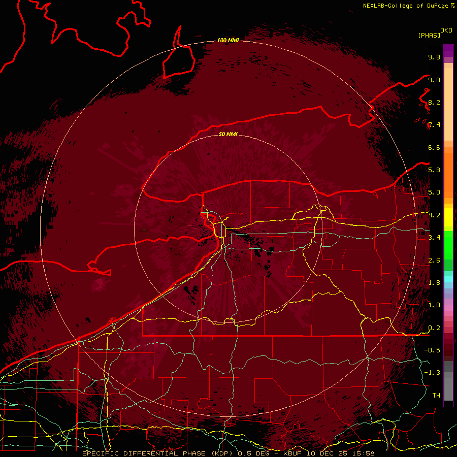Click the pink band of the color scale
The height and width of the screenshot is (457, 457).
coord(448,308)
